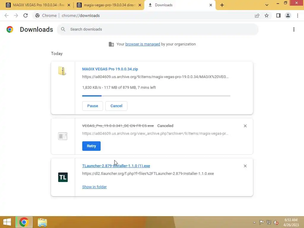
Task: Open the TLauncher installer exe link
Action: tap(116, 166)
